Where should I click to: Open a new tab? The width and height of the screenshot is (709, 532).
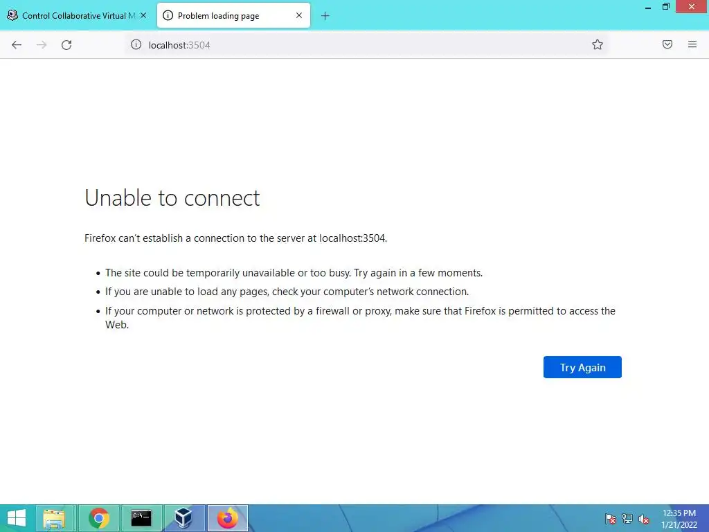[325, 16]
